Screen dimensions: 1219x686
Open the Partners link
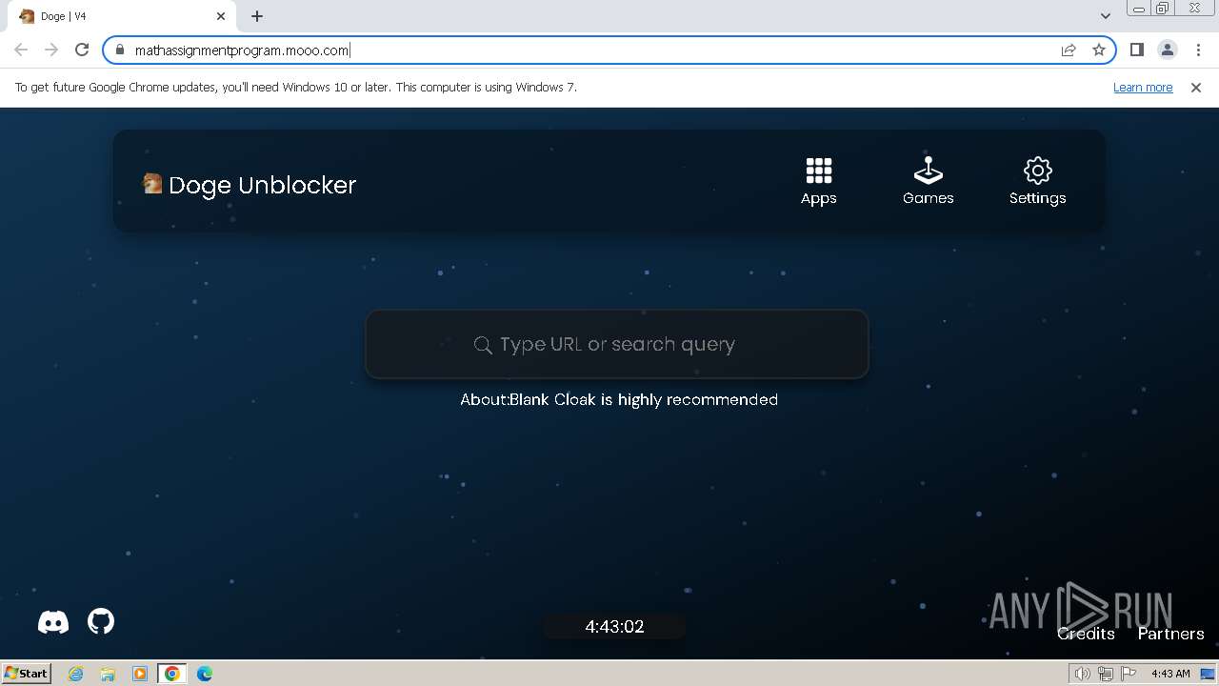click(x=1170, y=634)
